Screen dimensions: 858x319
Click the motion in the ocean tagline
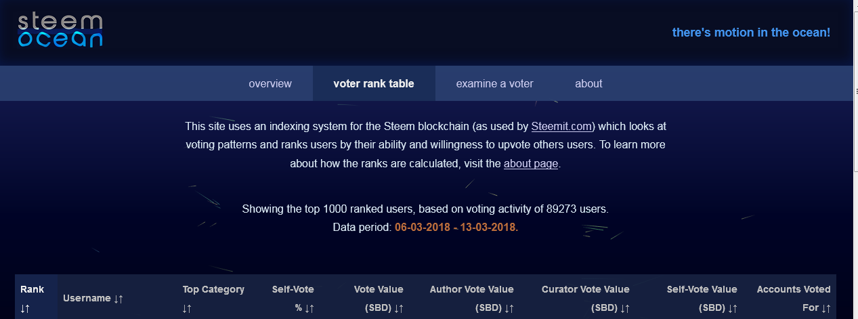tap(751, 33)
